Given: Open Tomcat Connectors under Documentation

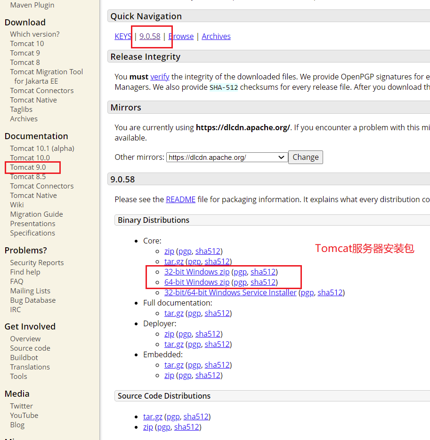Looking at the screenshot, I should [42, 186].
